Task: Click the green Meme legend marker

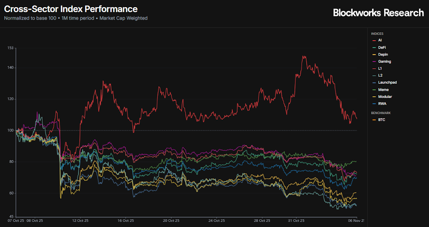Action: pos(374,90)
